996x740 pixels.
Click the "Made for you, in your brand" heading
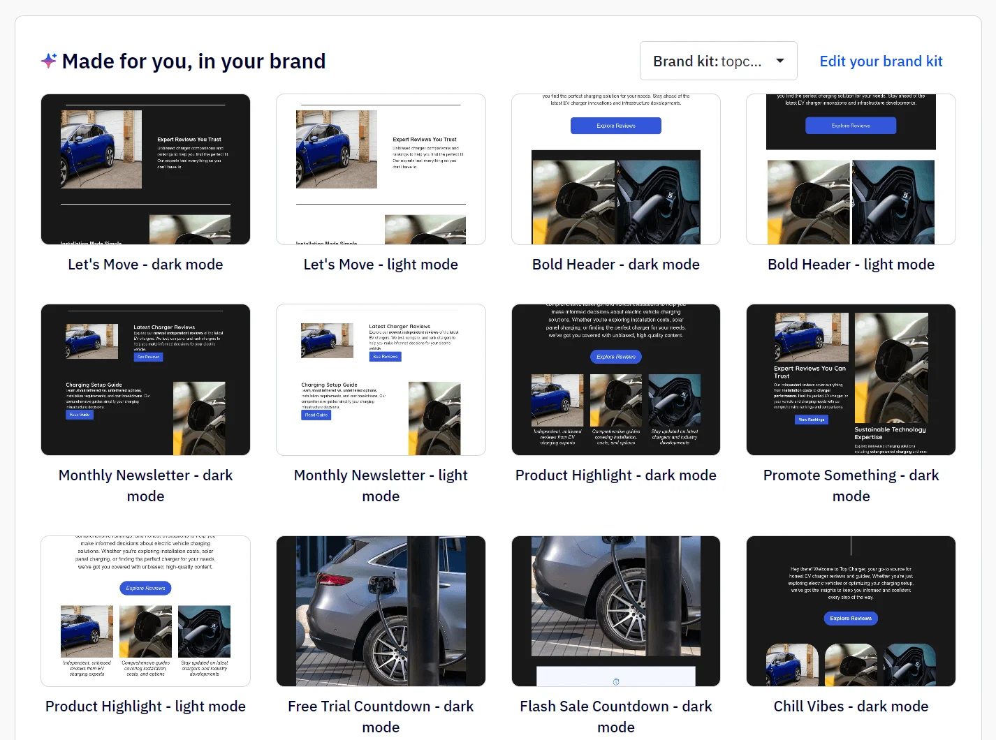[x=193, y=61]
